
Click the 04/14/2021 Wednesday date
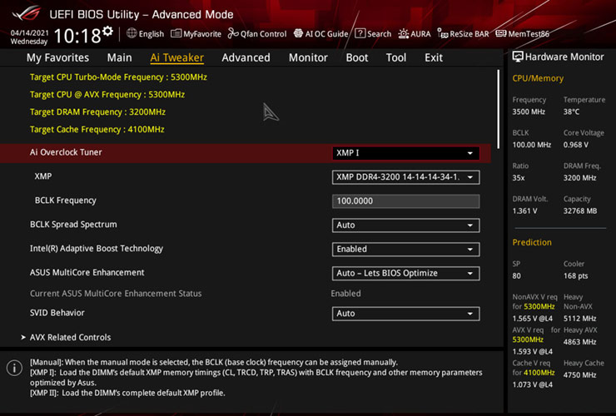[29, 37]
